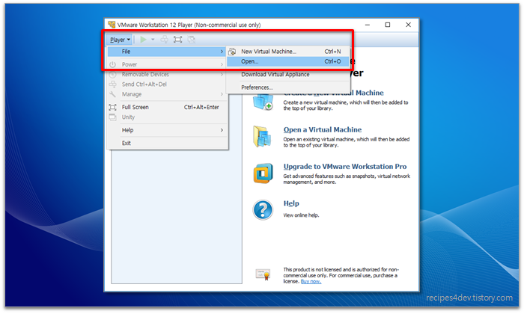The height and width of the screenshot is (314, 524).
Task: Click the New Virtual Machine submenu icon
Action: [x=232, y=52]
